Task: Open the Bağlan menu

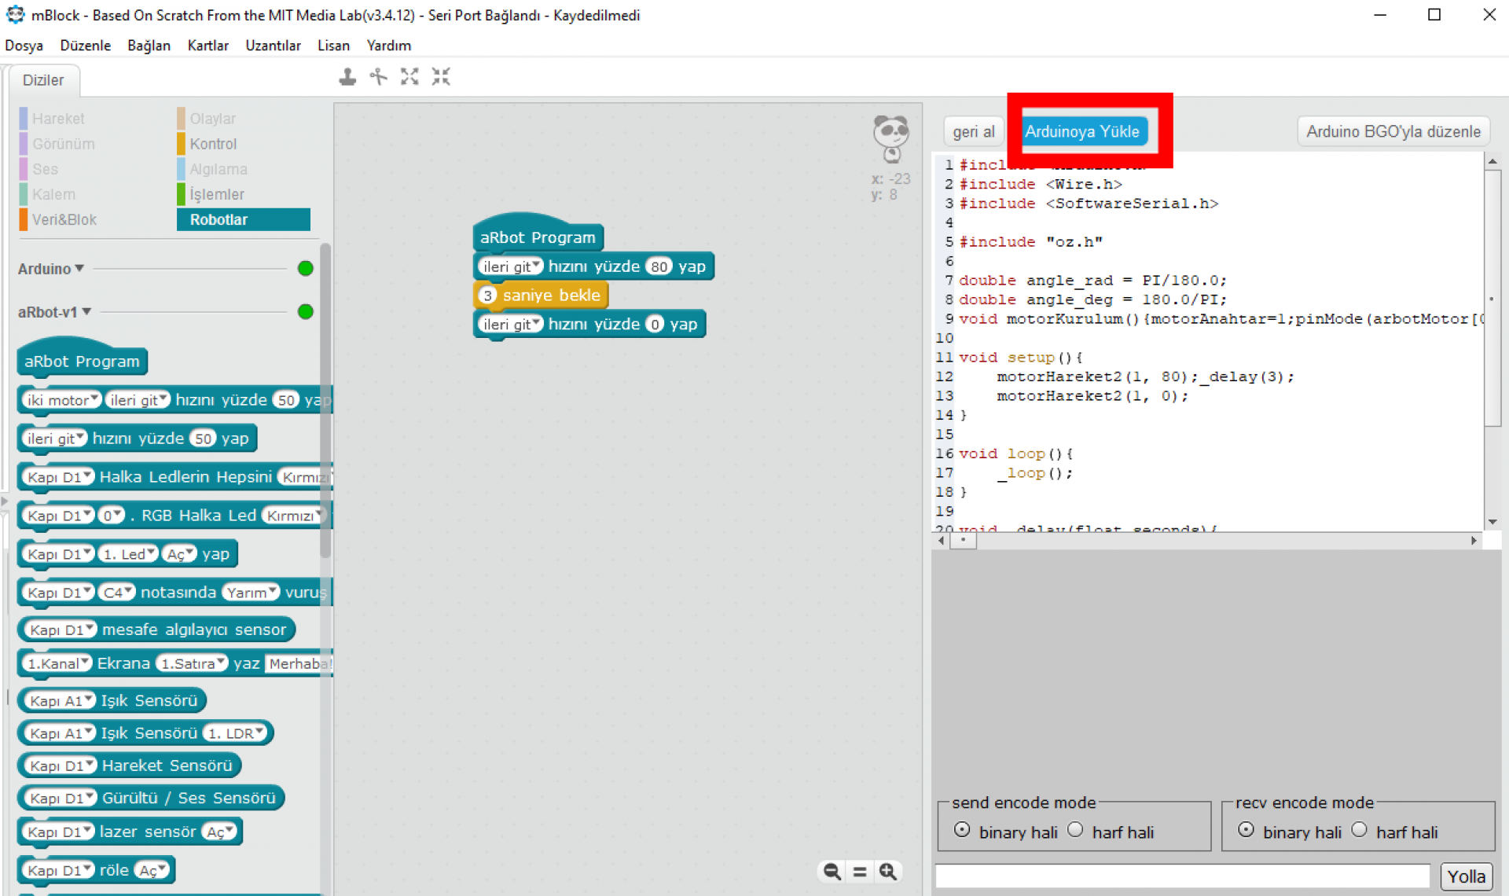Action: point(149,46)
